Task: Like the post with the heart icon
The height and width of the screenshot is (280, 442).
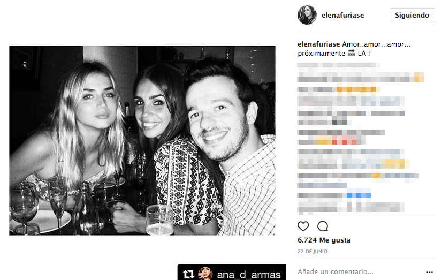Action: tap(303, 226)
